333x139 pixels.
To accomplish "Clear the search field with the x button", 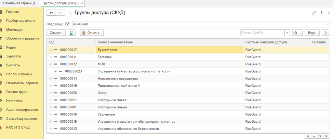I will pyautogui.click(x=287, y=33).
